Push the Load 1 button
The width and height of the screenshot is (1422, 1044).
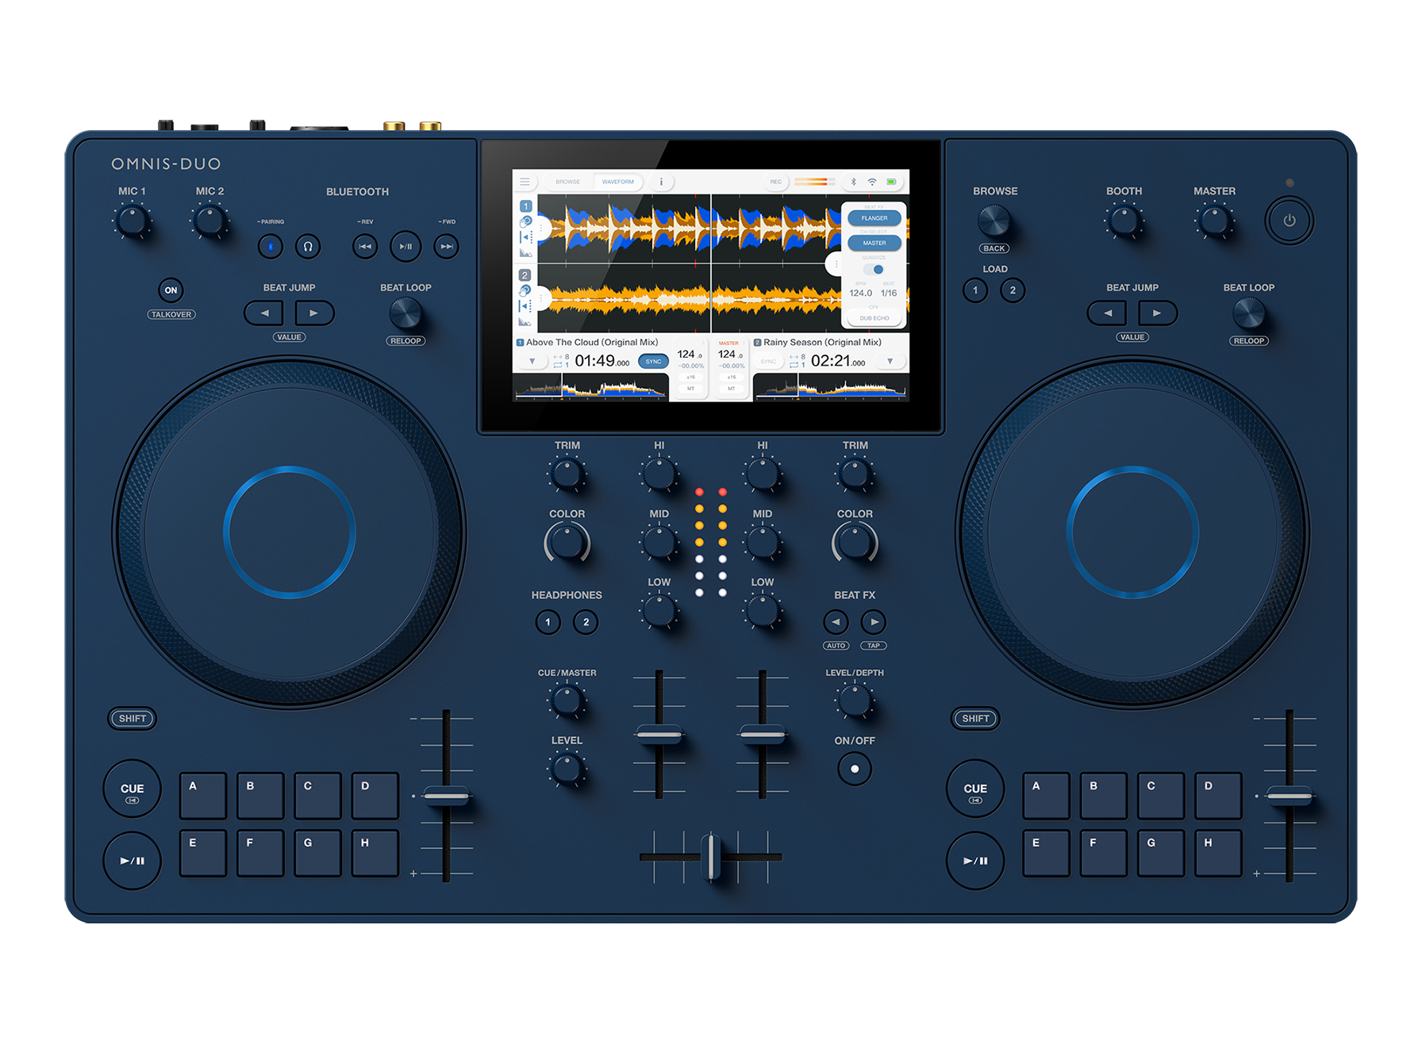pos(975,290)
